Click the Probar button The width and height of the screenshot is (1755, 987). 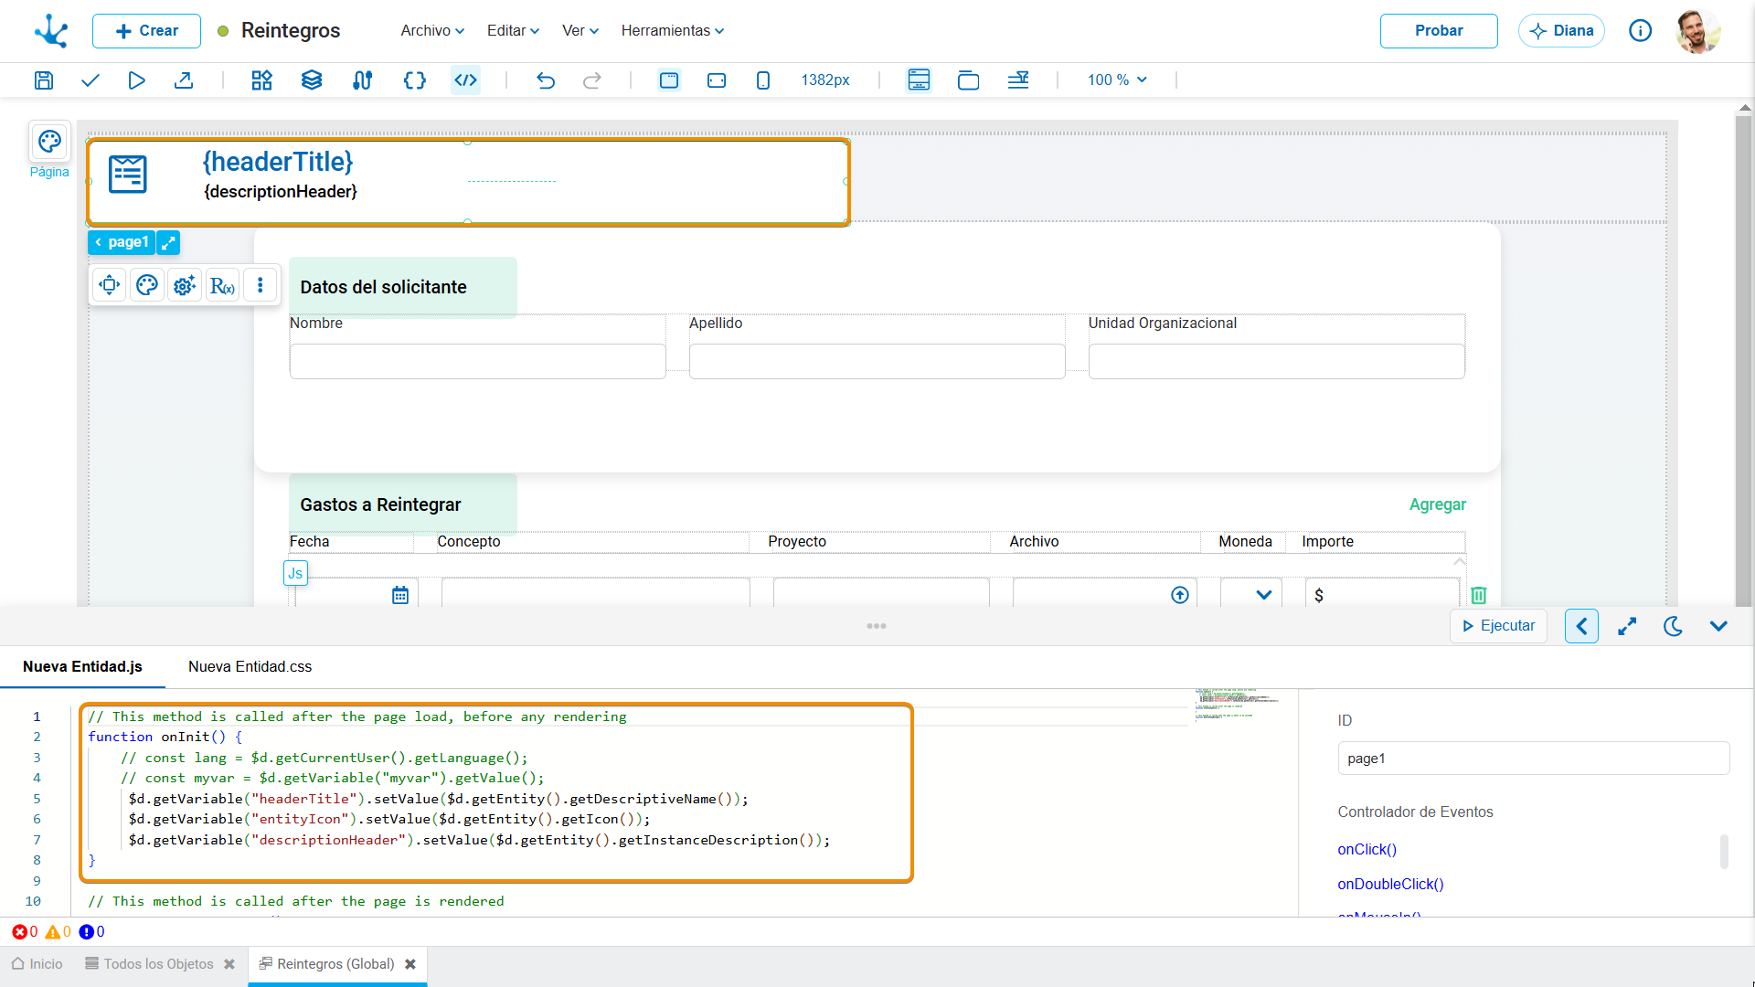[x=1439, y=31]
